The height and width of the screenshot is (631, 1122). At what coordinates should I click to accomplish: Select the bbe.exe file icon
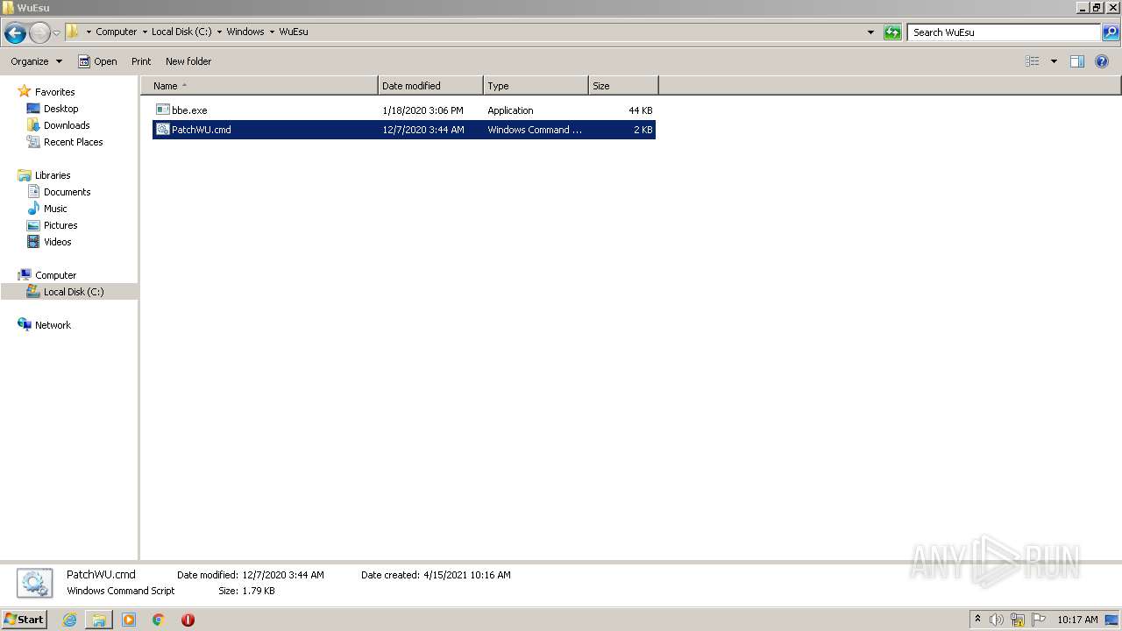(x=162, y=110)
